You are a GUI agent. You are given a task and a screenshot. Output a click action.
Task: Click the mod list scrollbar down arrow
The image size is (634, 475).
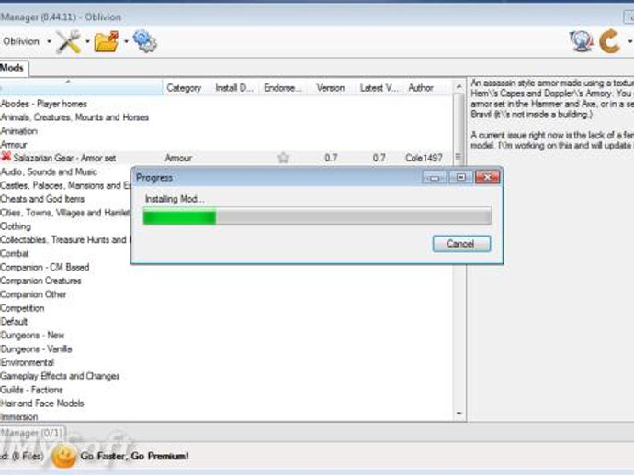(459, 414)
